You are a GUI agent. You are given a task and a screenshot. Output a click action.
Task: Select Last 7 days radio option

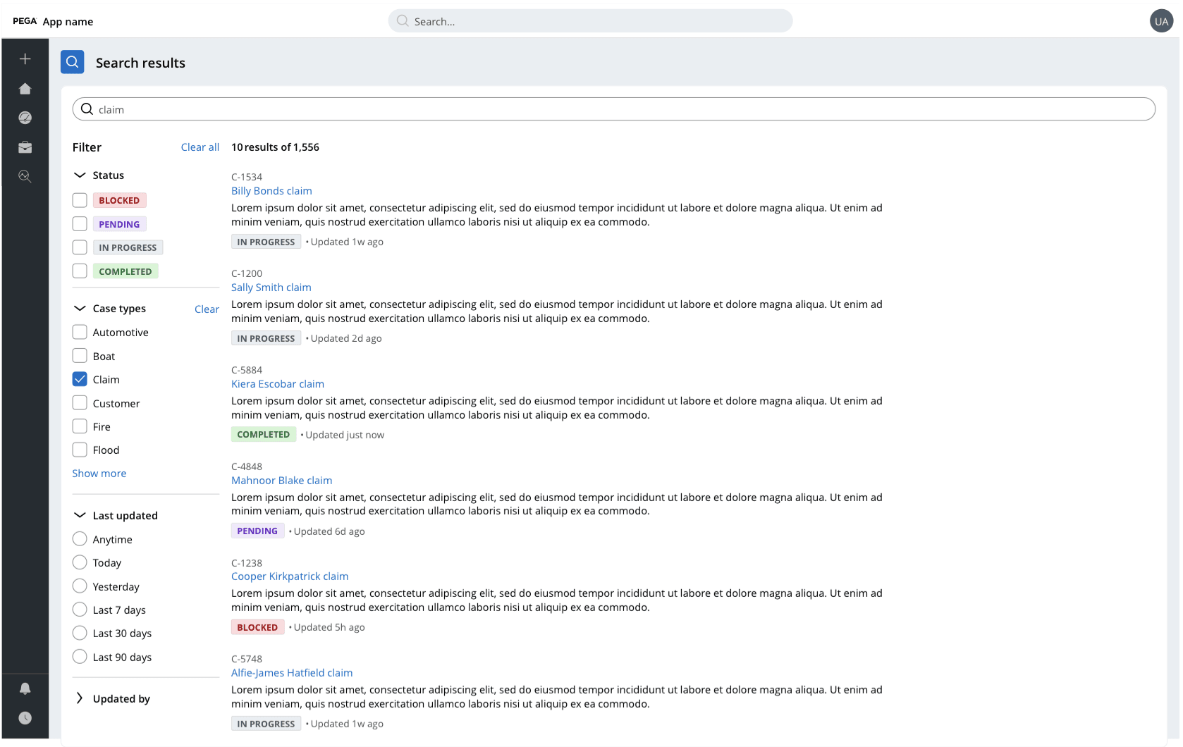click(80, 610)
